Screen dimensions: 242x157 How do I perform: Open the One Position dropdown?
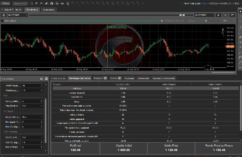(x=32, y=106)
